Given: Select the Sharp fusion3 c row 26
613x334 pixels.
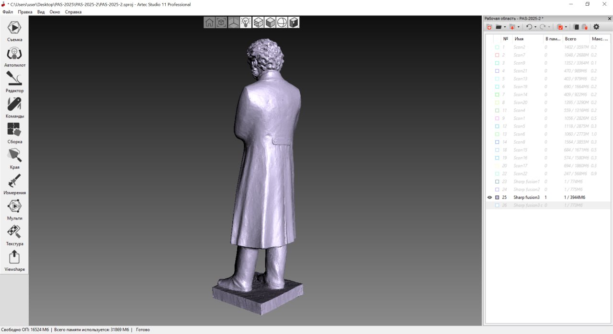Looking at the screenshot, I should point(548,205).
